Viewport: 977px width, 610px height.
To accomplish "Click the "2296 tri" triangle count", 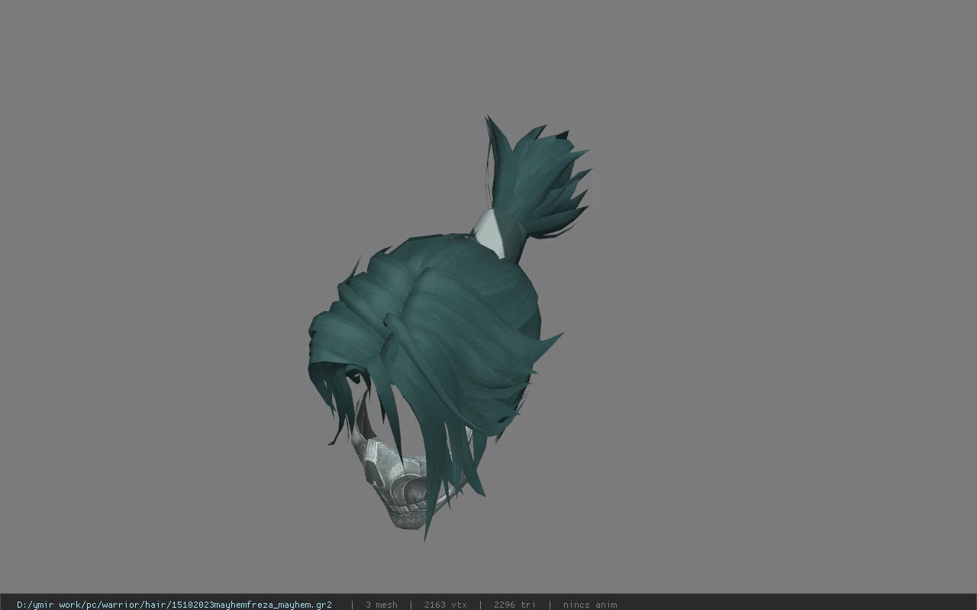I will [514, 605].
